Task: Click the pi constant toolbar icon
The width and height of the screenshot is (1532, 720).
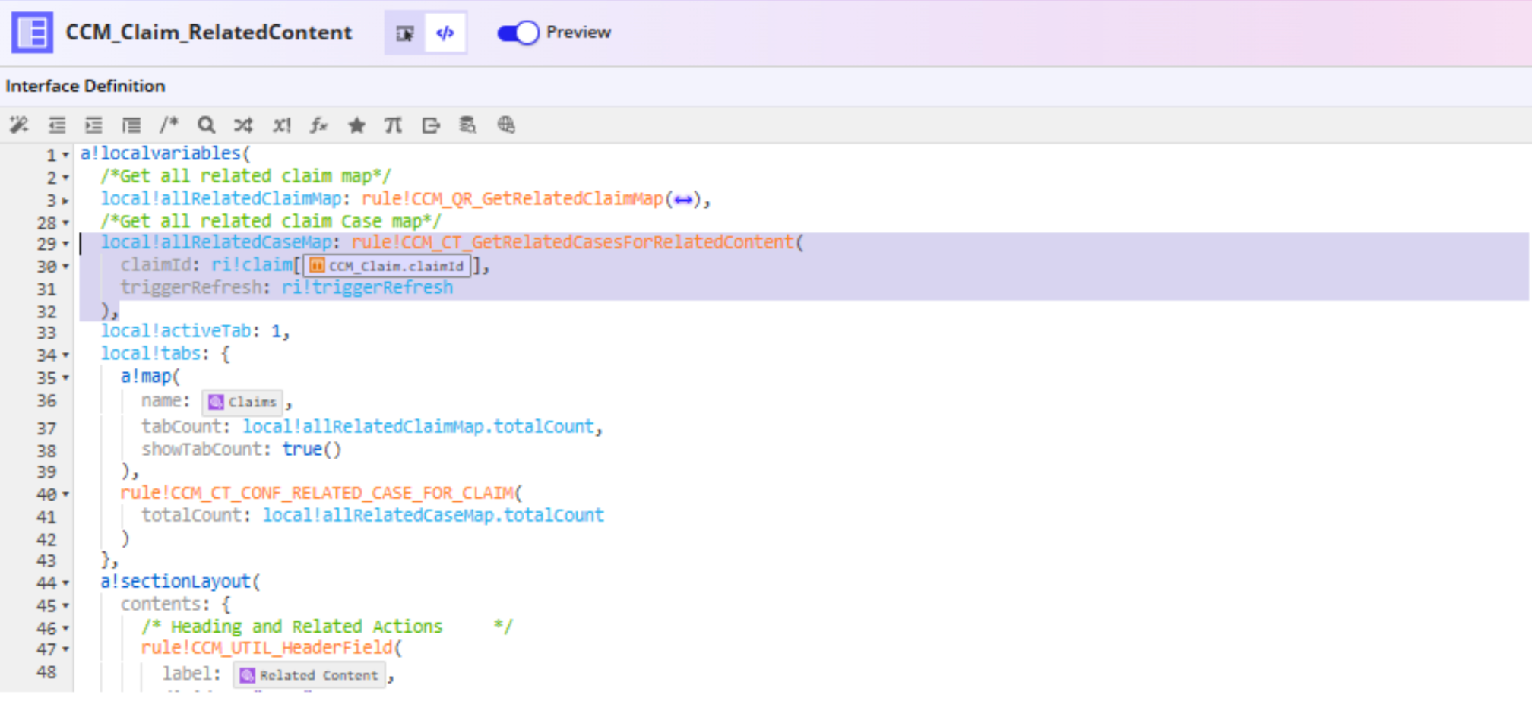Action: click(393, 125)
